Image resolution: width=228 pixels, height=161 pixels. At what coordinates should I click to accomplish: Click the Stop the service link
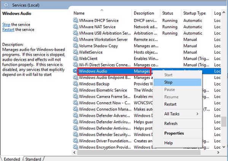point(6,25)
